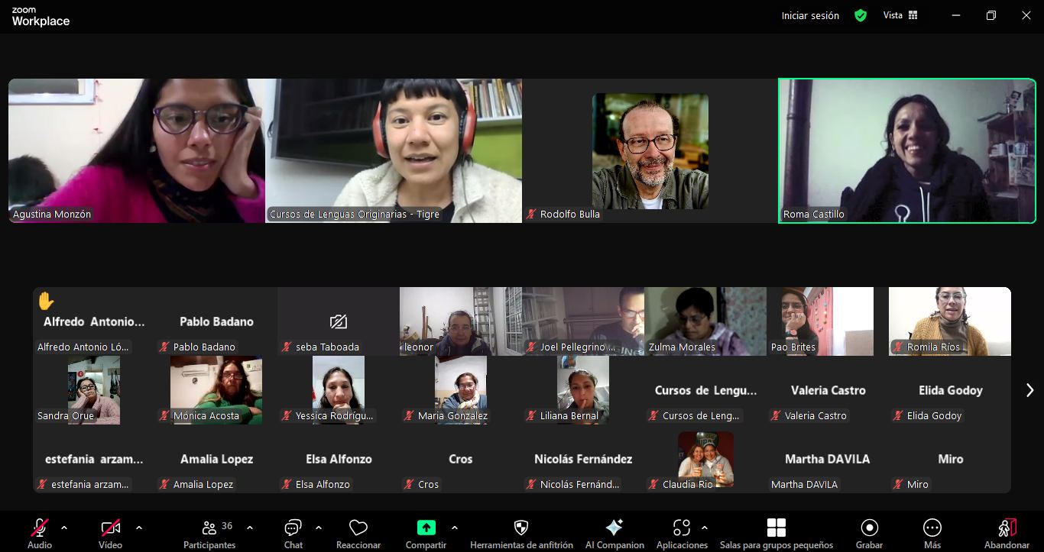Leave the meeting via Abandonar
Image resolution: width=1044 pixels, height=552 pixels.
(x=1007, y=532)
